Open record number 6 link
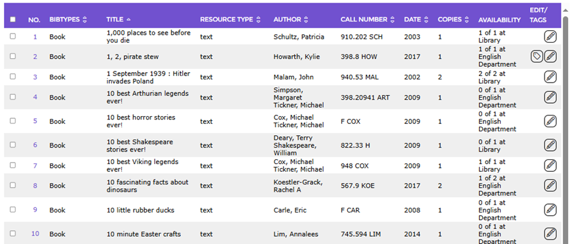This screenshot has height=244, width=574. click(35, 145)
